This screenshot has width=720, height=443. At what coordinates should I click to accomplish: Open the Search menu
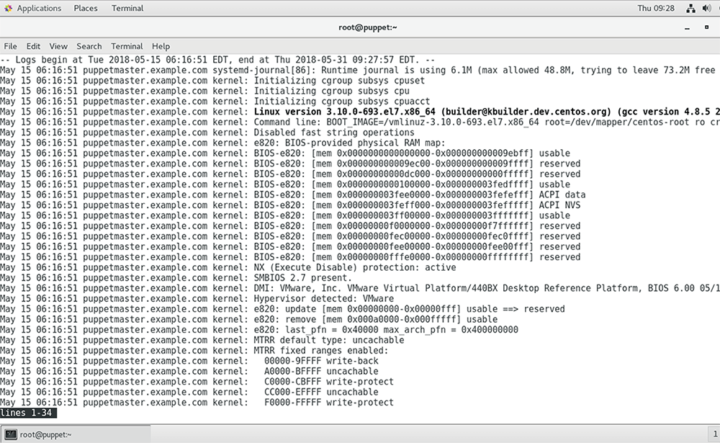tap(89, 46)
